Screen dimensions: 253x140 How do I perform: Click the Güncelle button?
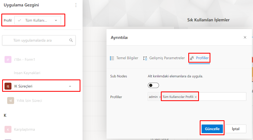pyautogui.click(x=212, y=129)
